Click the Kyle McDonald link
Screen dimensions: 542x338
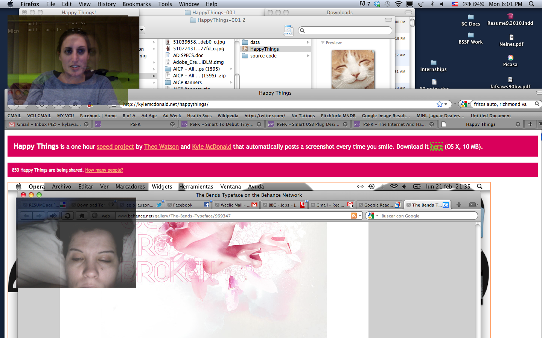(x=212, y=146)
